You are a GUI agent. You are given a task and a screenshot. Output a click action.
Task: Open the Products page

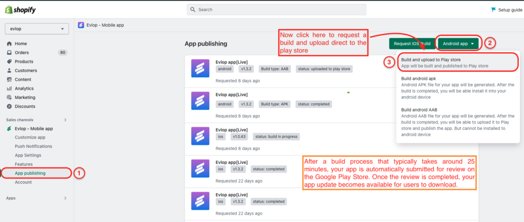click(x=24, y=62)
